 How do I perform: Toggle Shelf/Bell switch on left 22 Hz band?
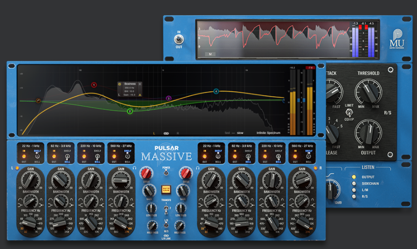[x=38, y=156]
